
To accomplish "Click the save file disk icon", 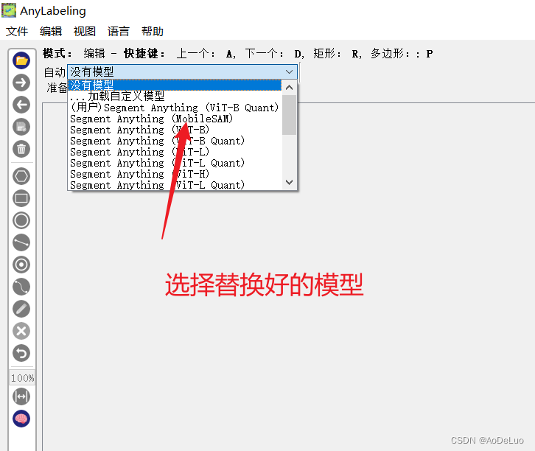I will [x=21, y=127].
